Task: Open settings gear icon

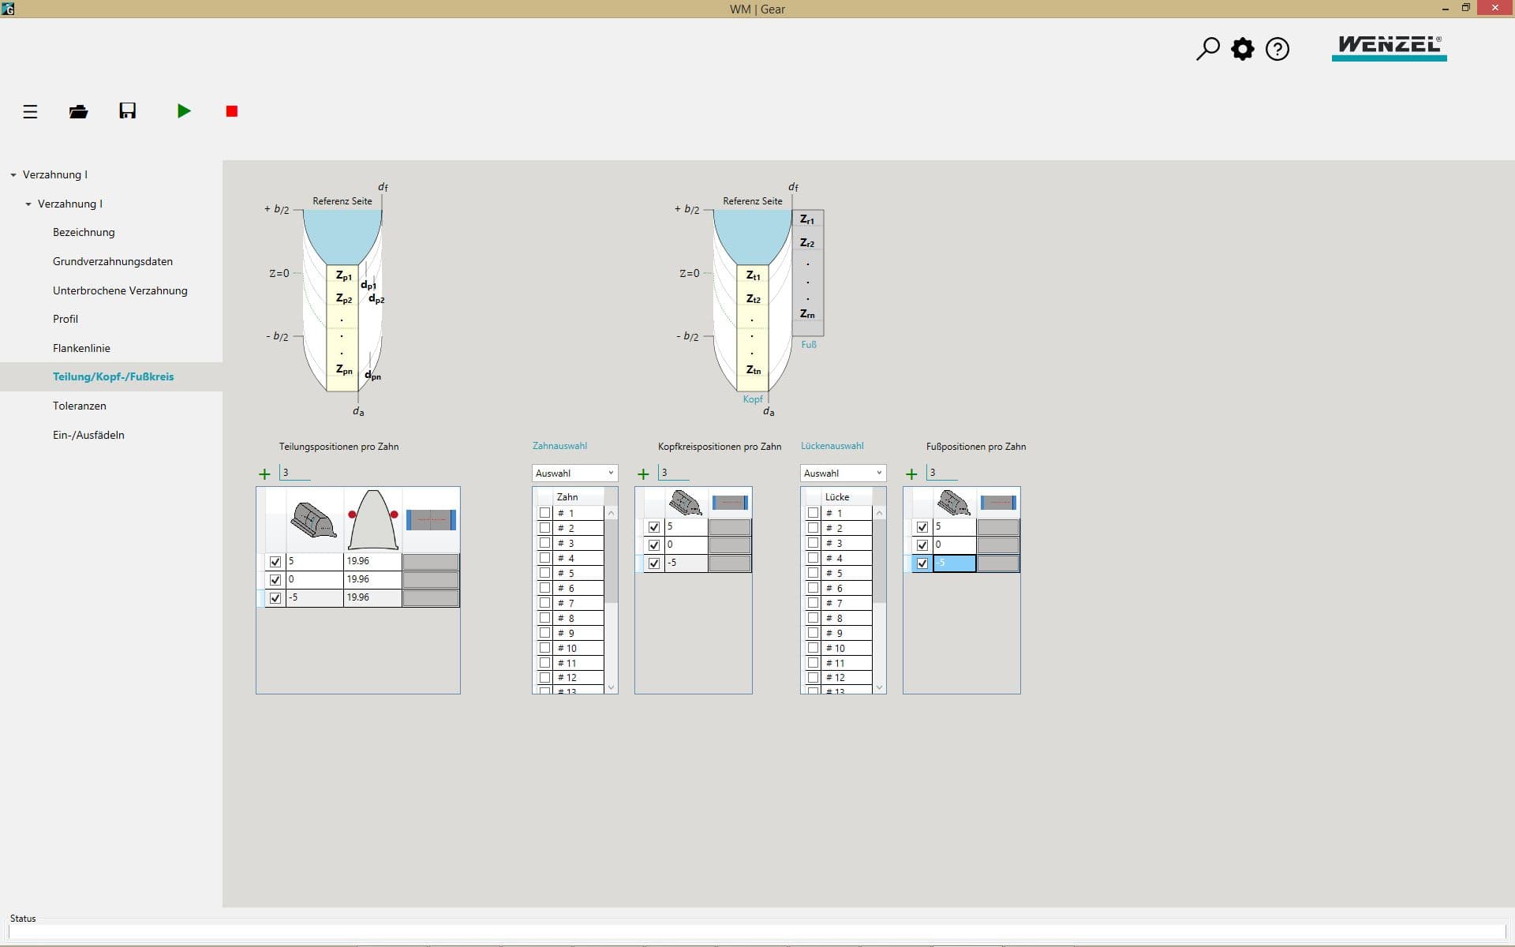Action: pyautogui.click(x=1242, y=49)
